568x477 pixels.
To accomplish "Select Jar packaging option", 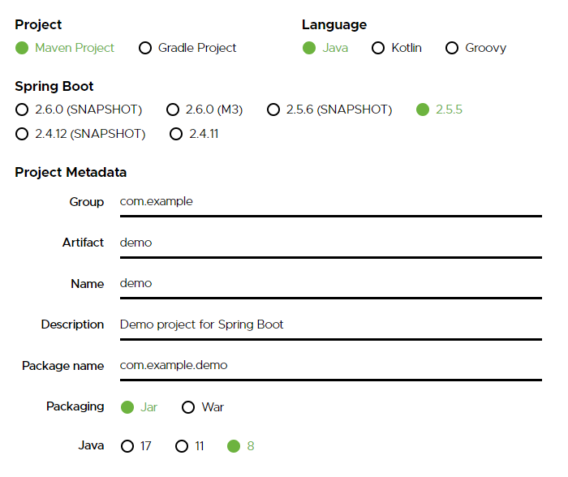I will point(127,407).
